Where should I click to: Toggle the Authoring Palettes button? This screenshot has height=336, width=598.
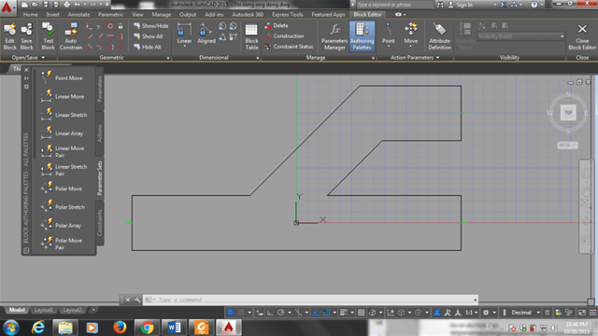tap(362, 36)
